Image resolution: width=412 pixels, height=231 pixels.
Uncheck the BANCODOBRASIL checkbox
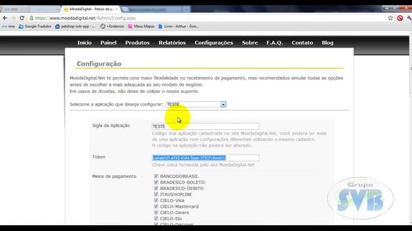156,176
